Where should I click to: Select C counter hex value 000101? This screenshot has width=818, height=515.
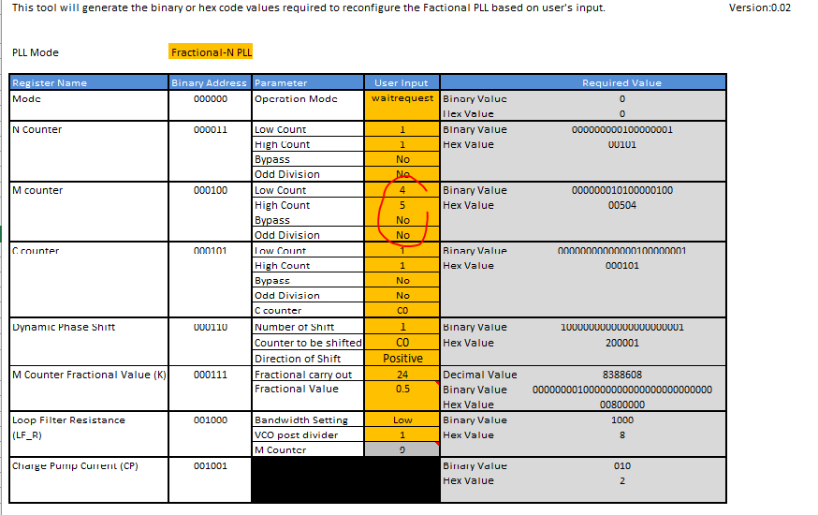(621, 265)
